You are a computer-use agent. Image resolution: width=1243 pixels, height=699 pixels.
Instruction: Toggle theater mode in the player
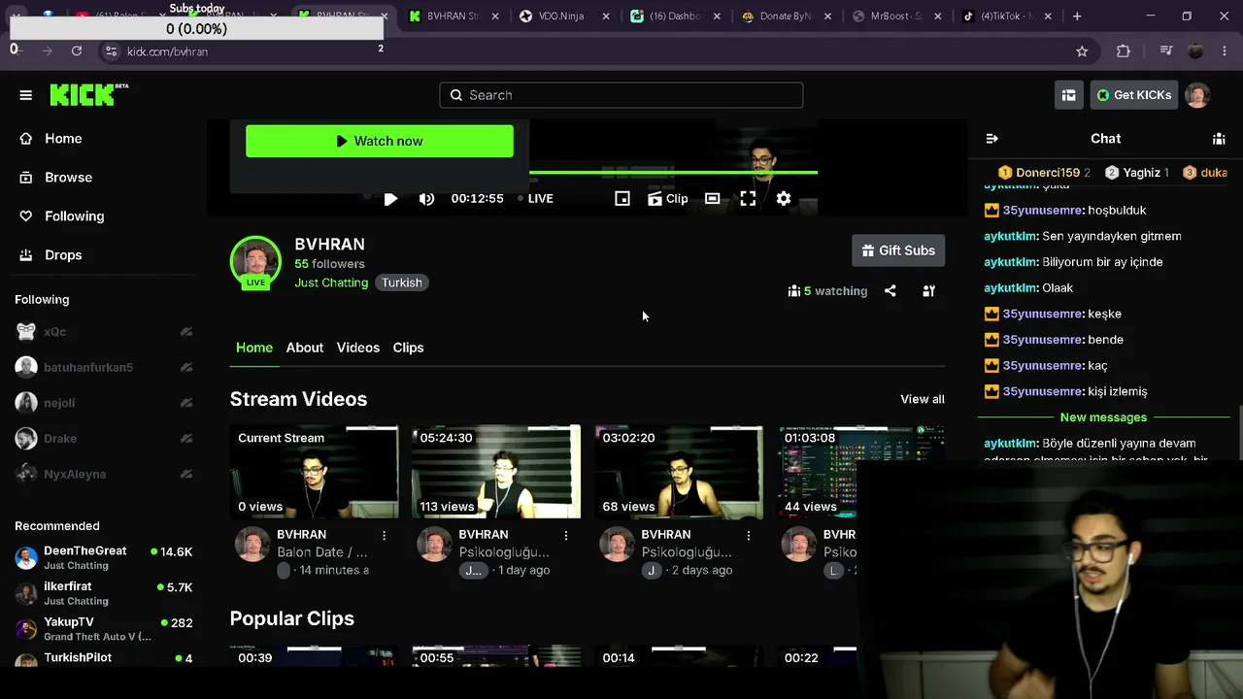coord(712,198)
